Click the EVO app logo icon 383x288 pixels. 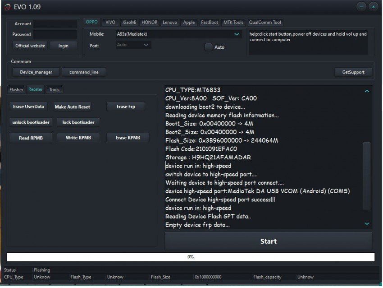(x=8, y=7)
